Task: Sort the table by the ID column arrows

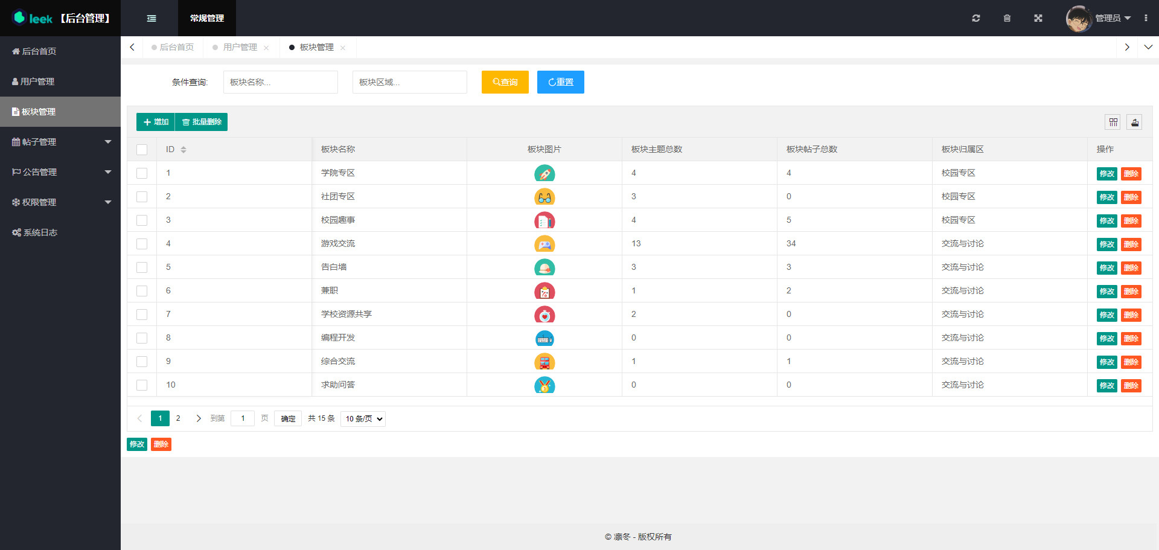Action: [x=184, y=150]
